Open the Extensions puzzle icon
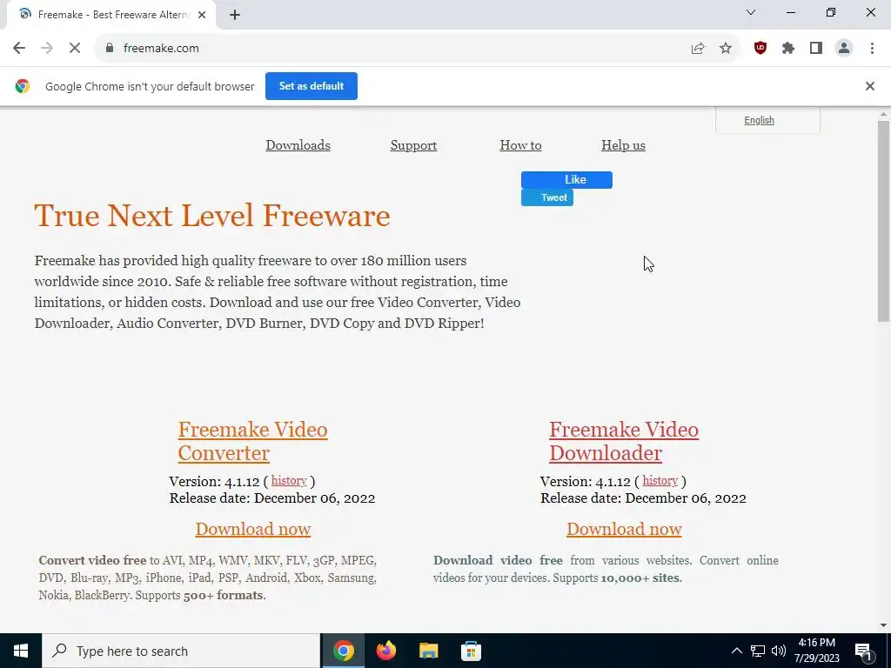891x668 pixels. coord(788,49)
